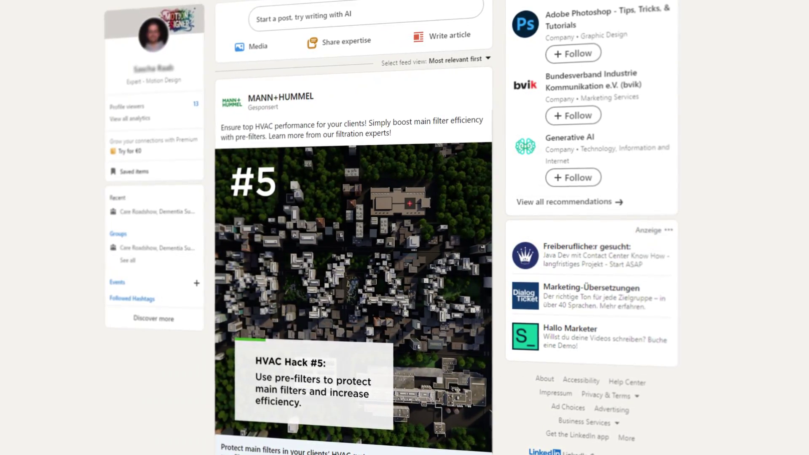Screen dimensions: 809x455
Task: Open the Adobe Photoshop page logo
Action: 525,24
